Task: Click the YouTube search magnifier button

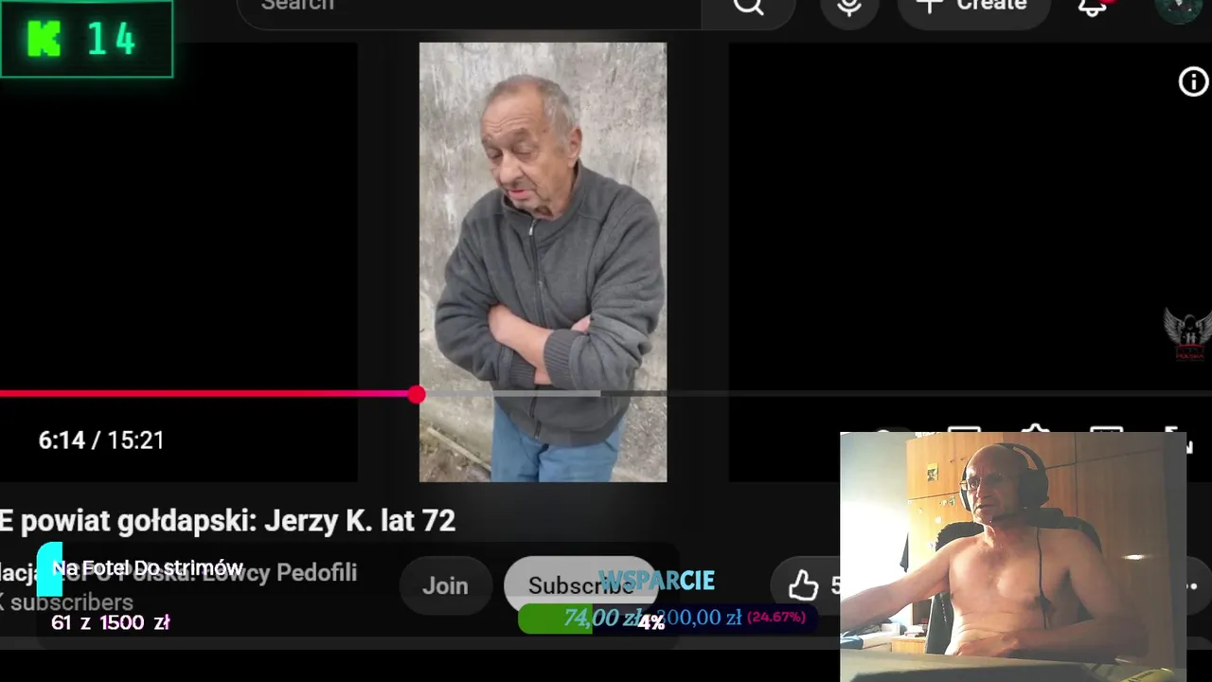Action: pos(748,8)
